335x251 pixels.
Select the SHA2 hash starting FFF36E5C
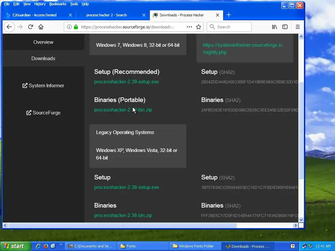pyautogui.click(x=250, y=216)
